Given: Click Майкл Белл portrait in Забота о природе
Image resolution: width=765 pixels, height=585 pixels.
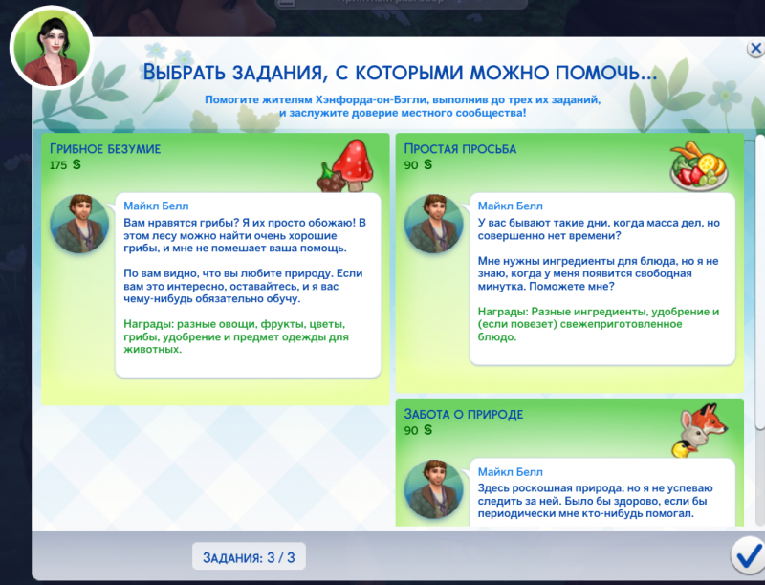Looking at the screenshot, I should coord(434,489).
